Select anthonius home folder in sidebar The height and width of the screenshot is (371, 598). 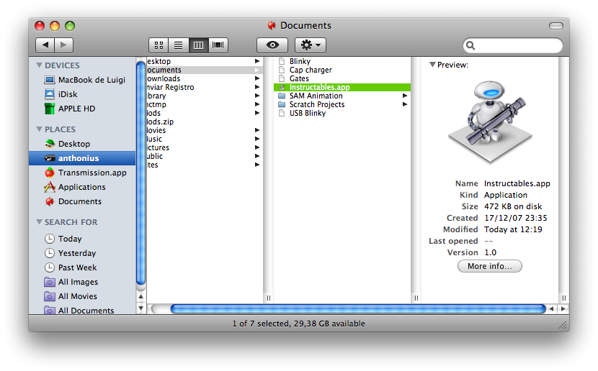pyautogui.click(x=82, y=158)
